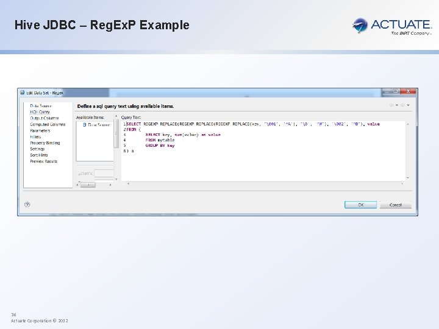Open the Filters page
The image size is (439, 329).
[x=35, y=136]
